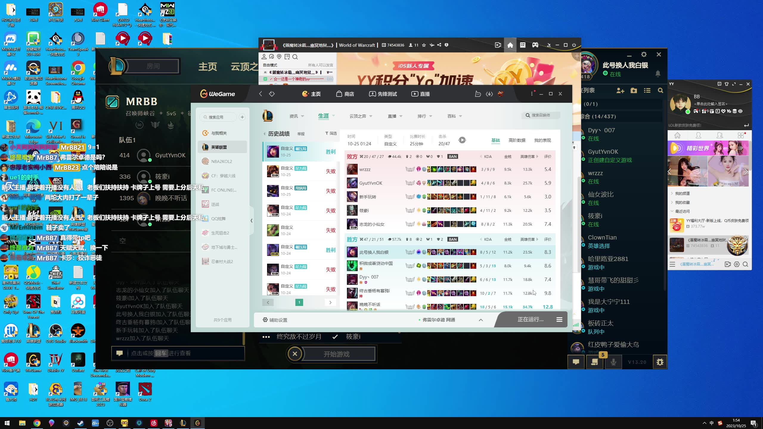Screen dimensions: 763x429
Task: Switch to the 基础 stats tab
Action: point(495,140)
